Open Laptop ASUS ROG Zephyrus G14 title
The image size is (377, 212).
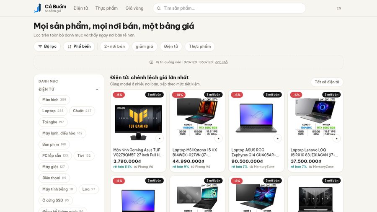point(255,153)
